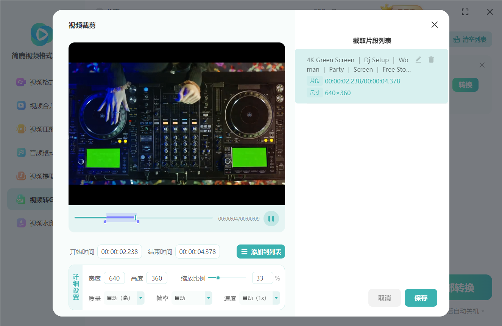
Task: Expand the 速度 dropdown arrow
Action: pos(276,298)
